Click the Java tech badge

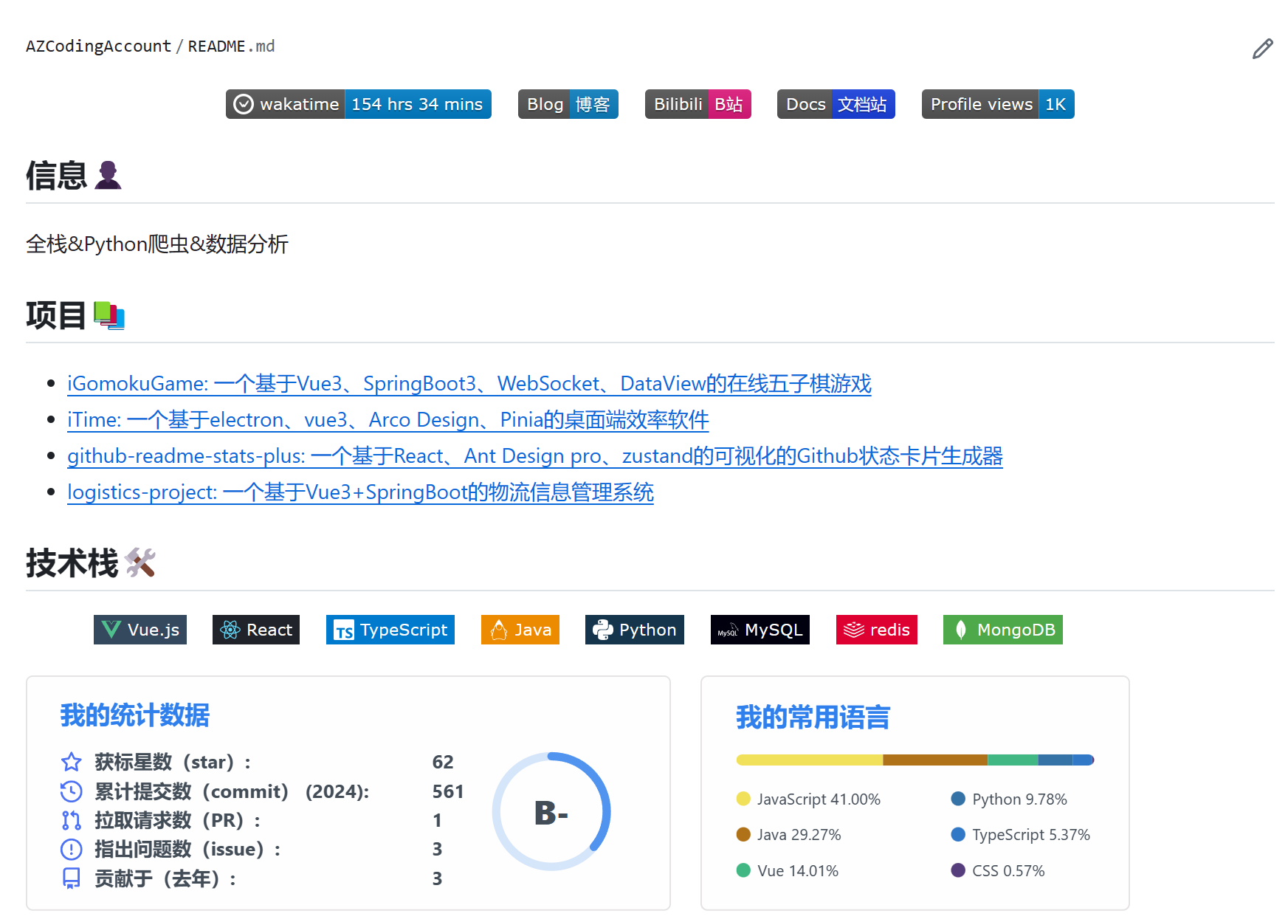pyautogui.click(x=520, y=630)
